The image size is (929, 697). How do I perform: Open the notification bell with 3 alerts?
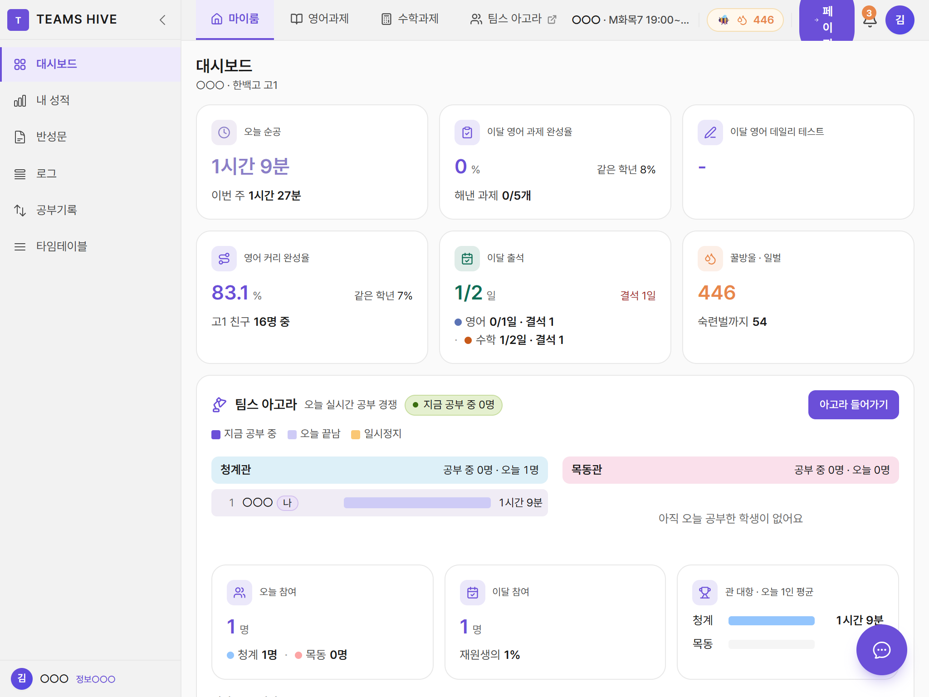pyautogui.click(x=870, y=19)
